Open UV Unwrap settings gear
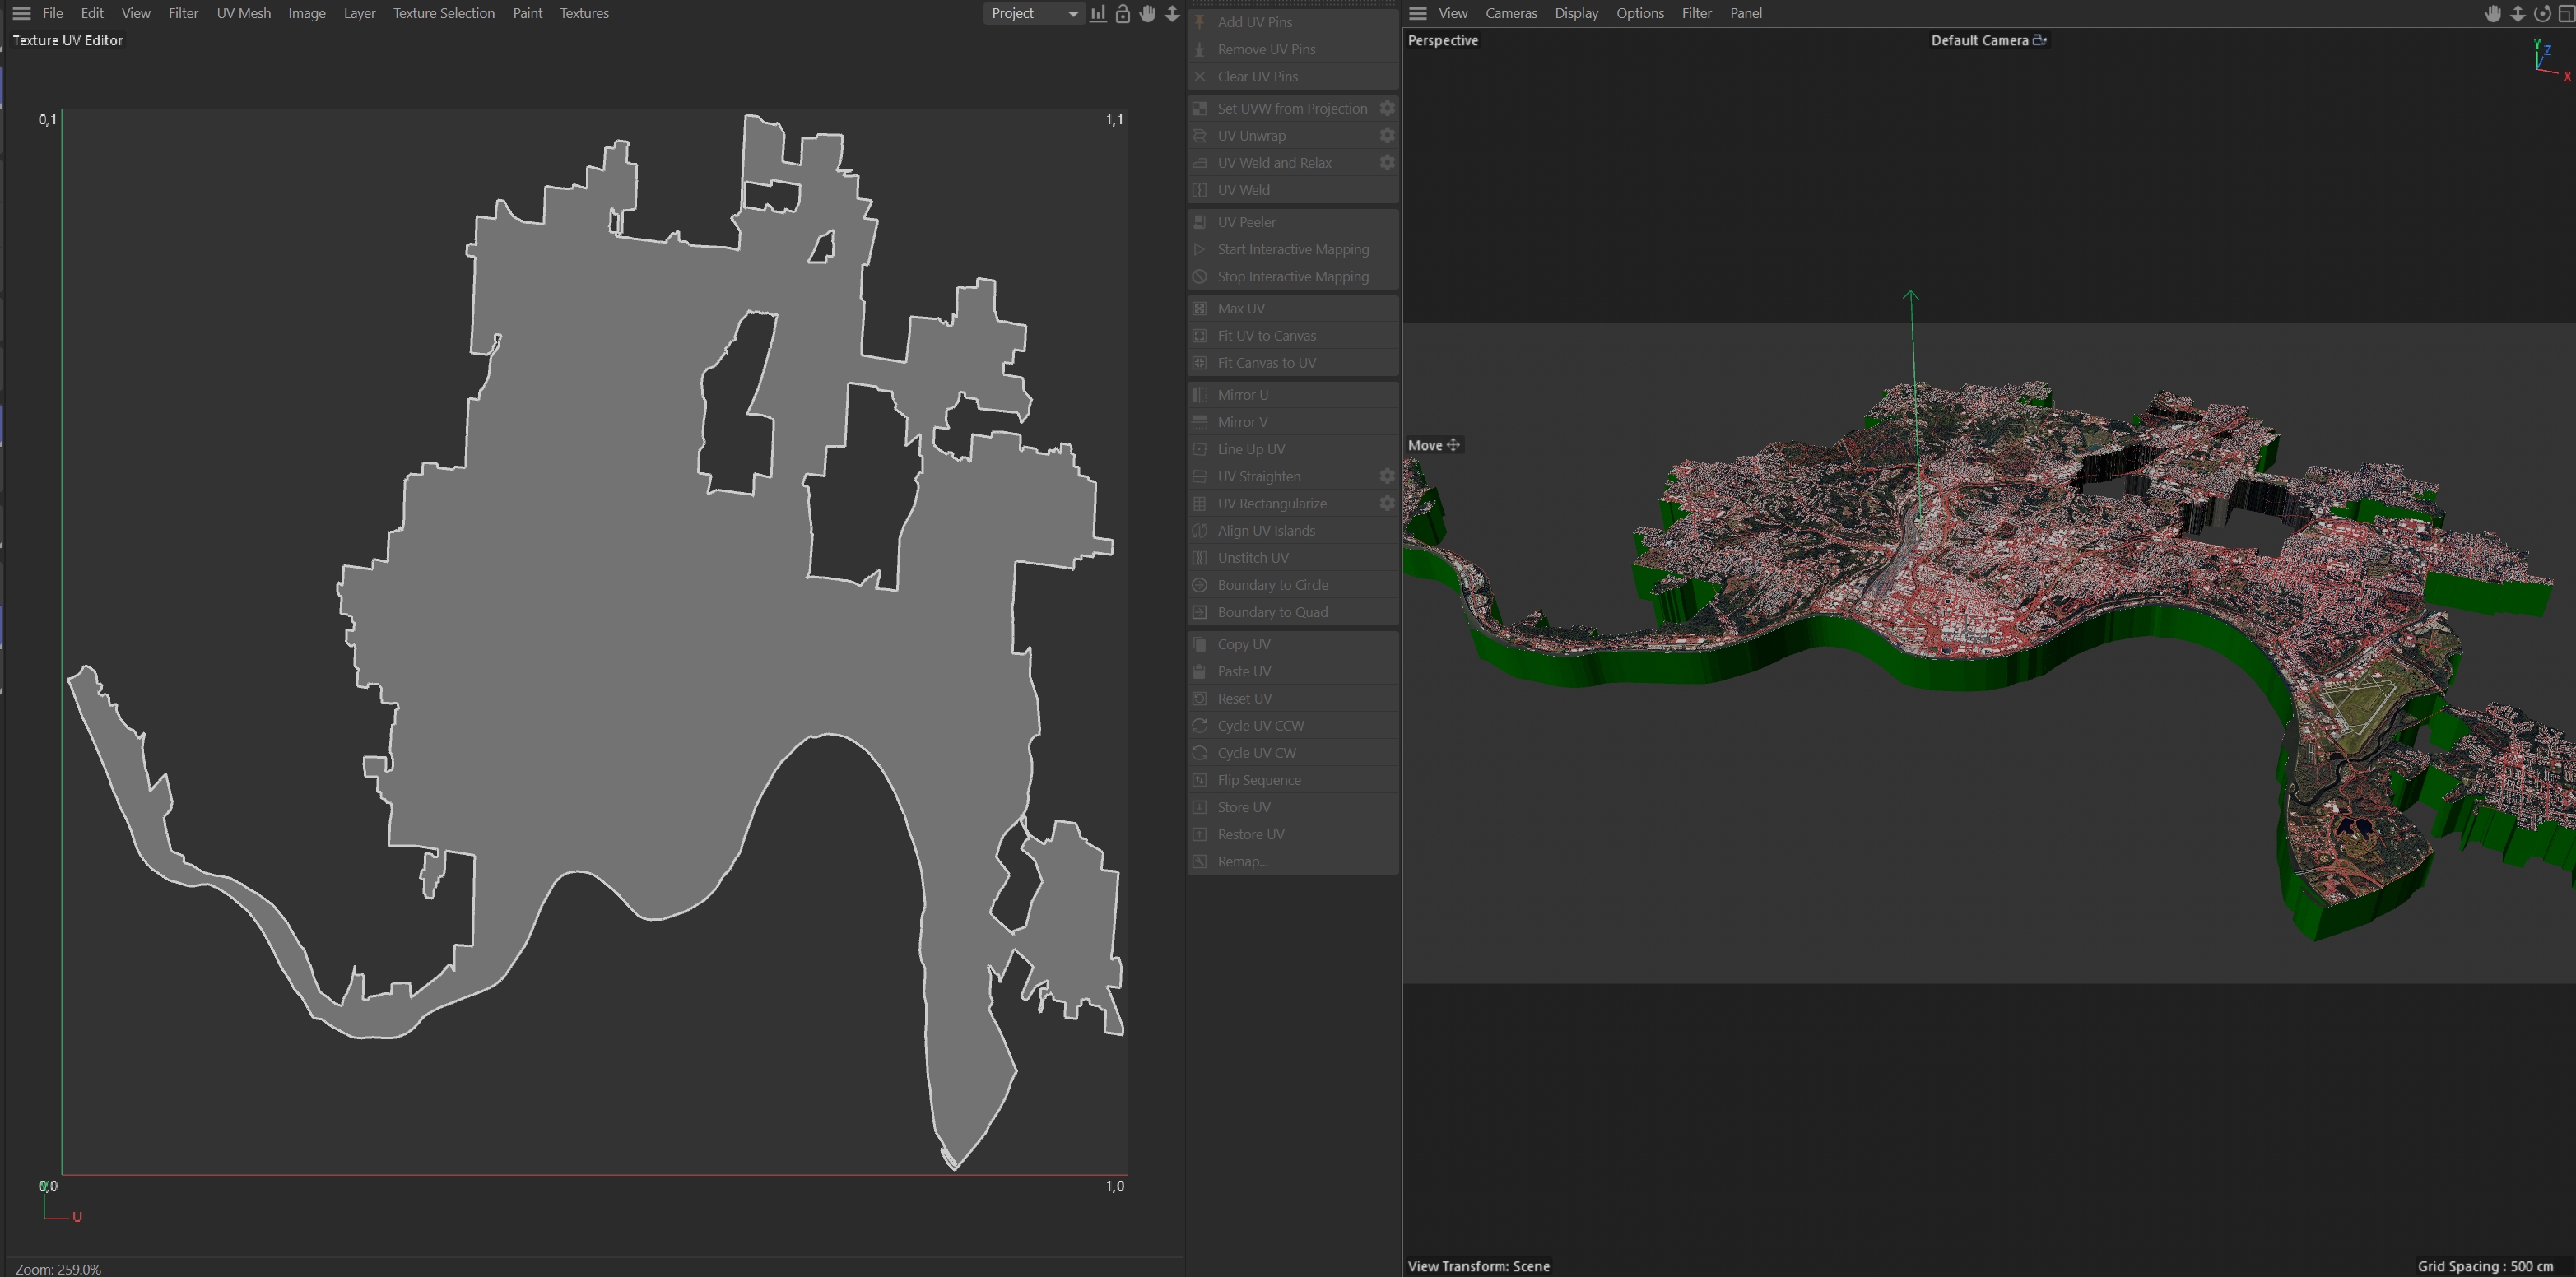2576x1277 pixels. (x=1387, y=135)
